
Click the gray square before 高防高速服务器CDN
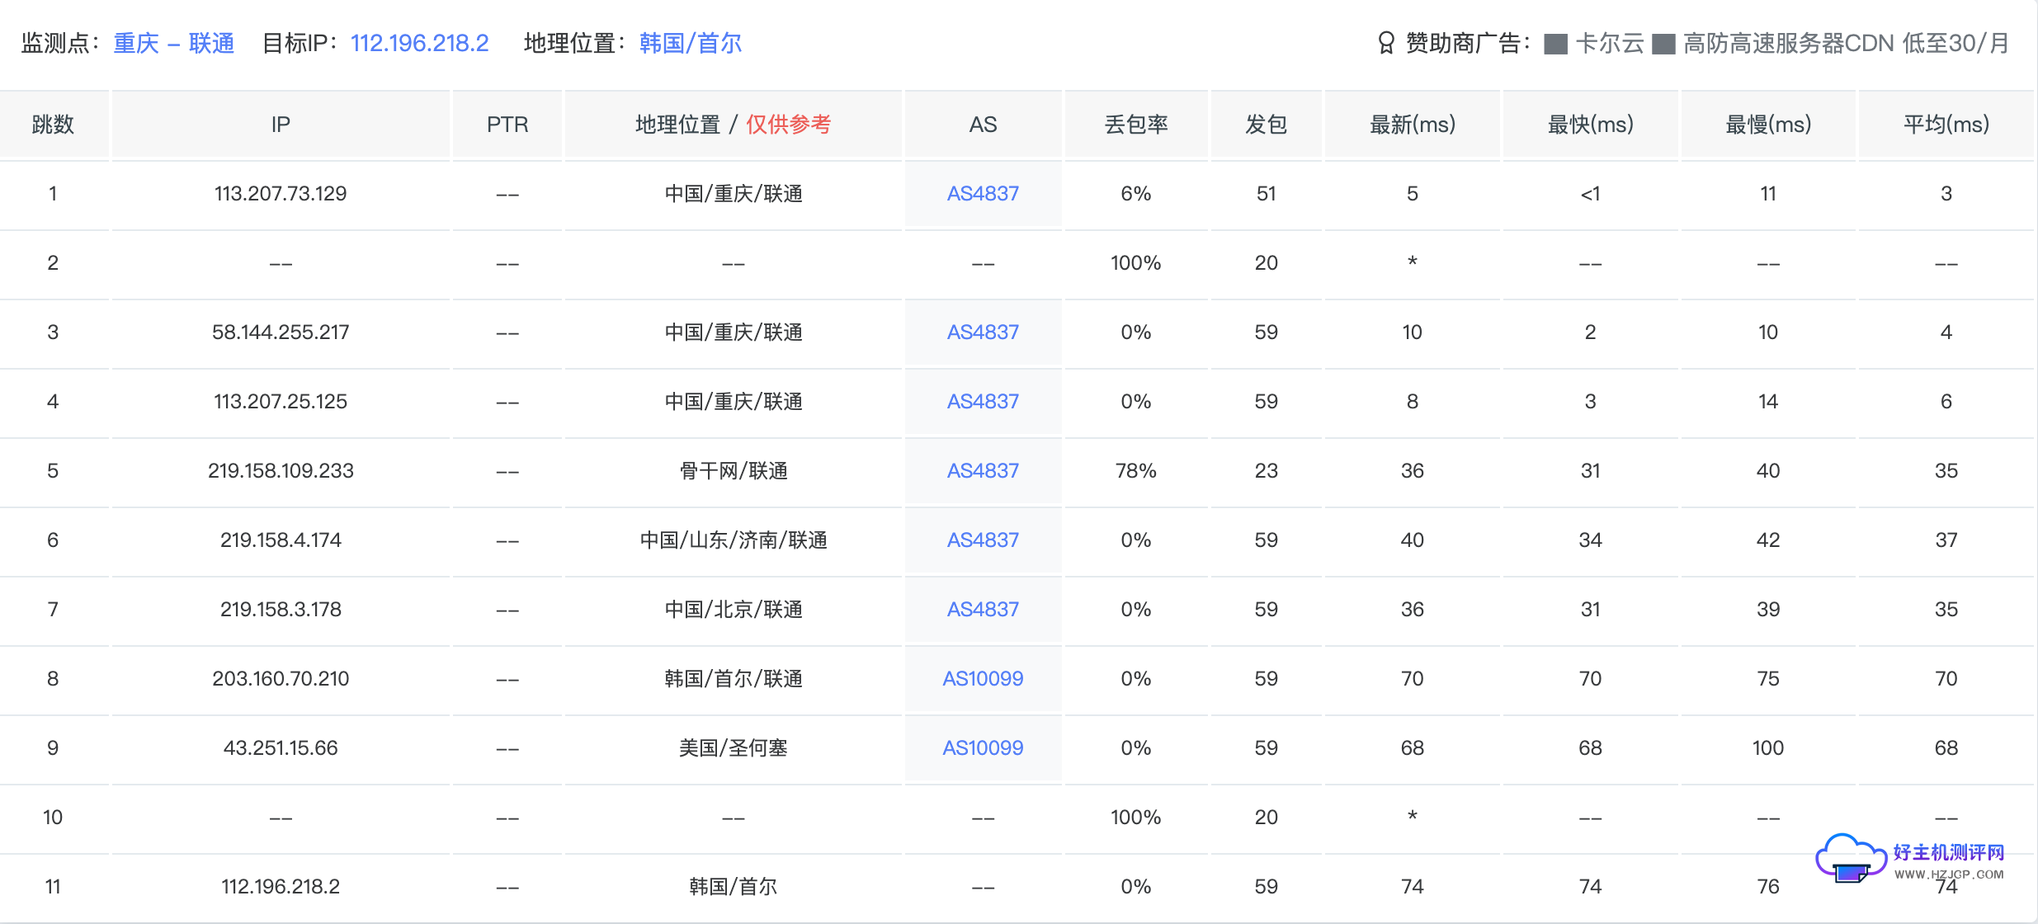click(x=1663, y=44)
